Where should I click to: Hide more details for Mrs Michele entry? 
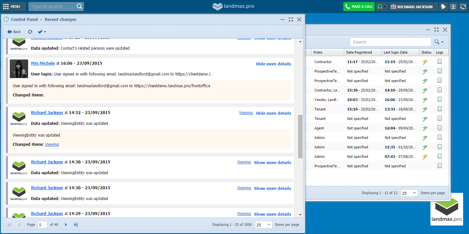click(x=273, y=64)
